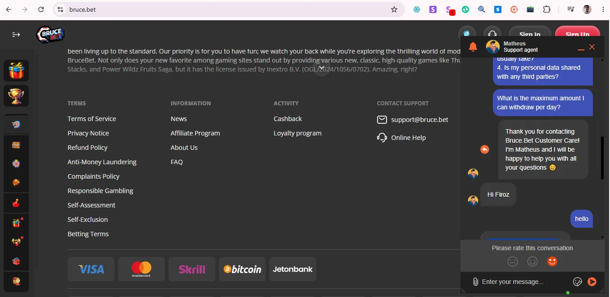Open the shopping basket sidebar icon
Viewport: 610px width, 297px height.
(x=16, y=261)
